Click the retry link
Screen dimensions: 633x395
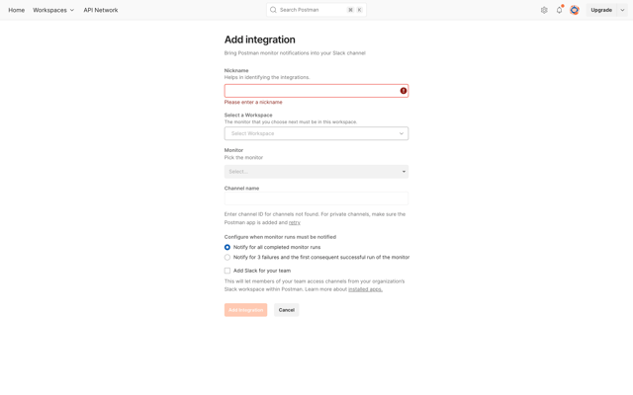pyautogui.click(x=295, y=222)
